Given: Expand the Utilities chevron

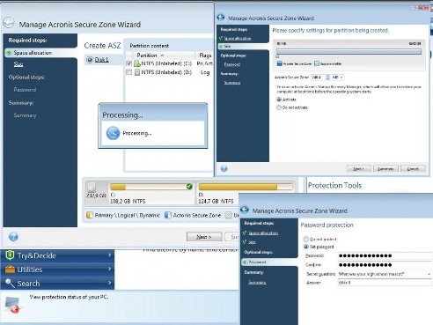Looking at the screenshot, I should [110, 269].
